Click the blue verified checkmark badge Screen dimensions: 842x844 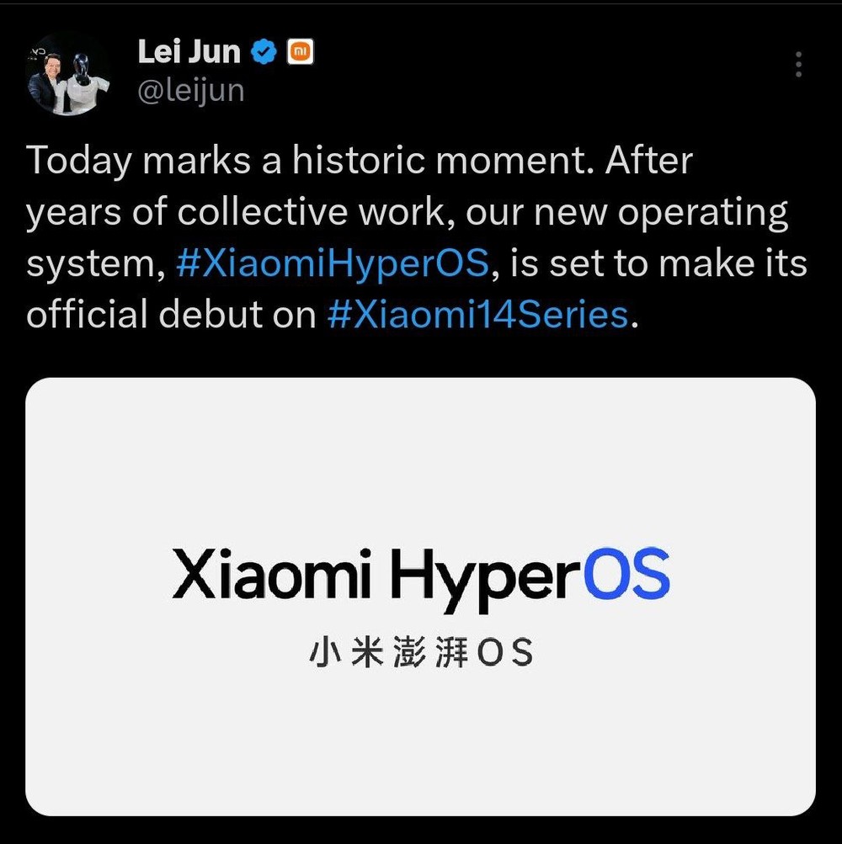click(x=264, y=52)
